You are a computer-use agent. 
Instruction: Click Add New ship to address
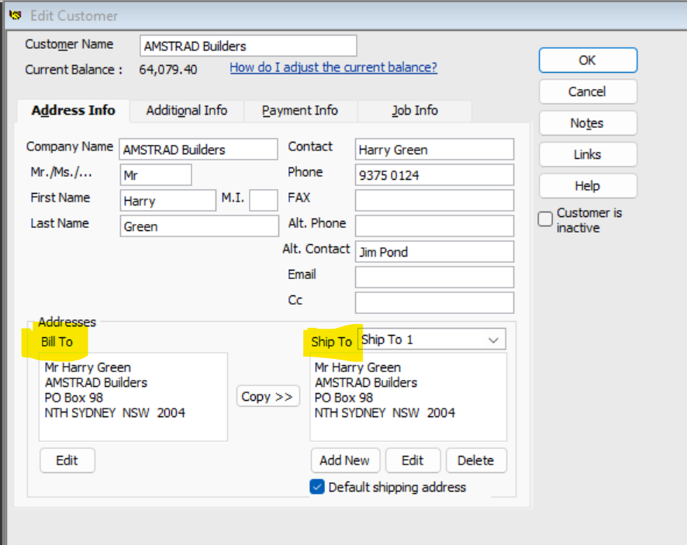(345, 460)
